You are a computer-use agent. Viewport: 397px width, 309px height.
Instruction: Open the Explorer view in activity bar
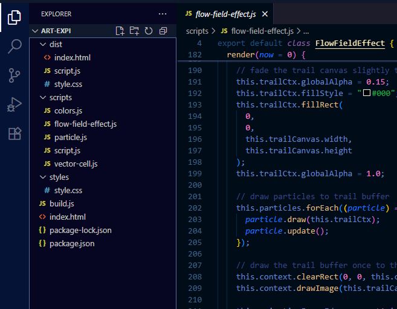(15, 18)
